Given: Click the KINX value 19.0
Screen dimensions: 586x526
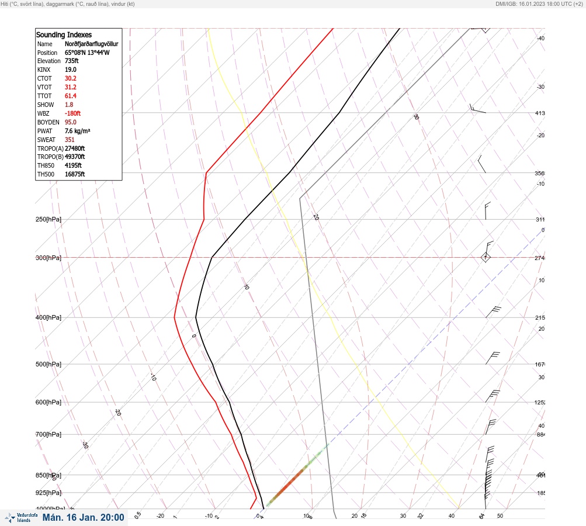Looking at the screenshot, I should (x=71, y=70).
